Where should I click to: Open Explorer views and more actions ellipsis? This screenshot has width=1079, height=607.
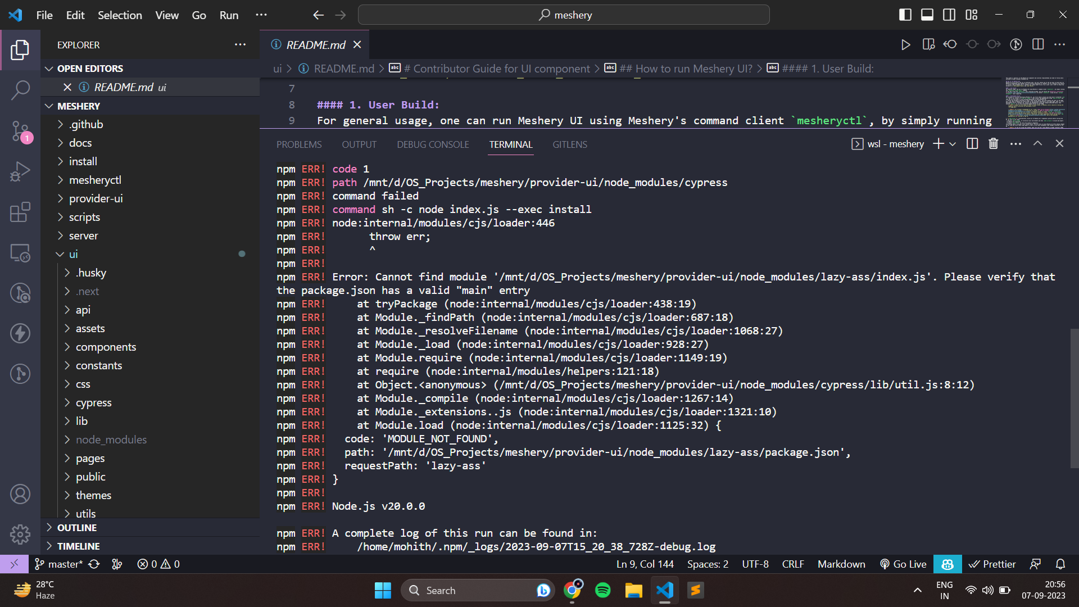pyautogui.click(x=241, y=45)
